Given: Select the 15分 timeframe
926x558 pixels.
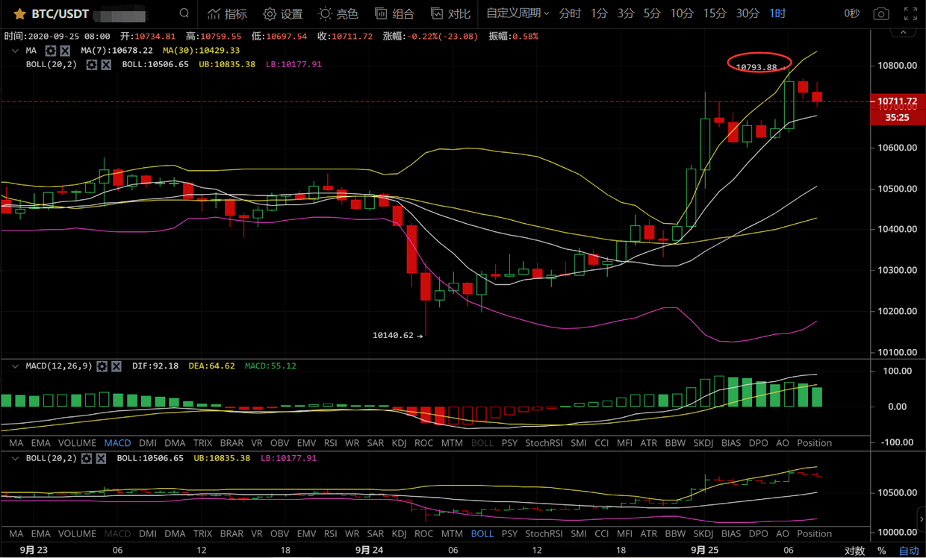Looking at the screenshot, I should 715,13.
